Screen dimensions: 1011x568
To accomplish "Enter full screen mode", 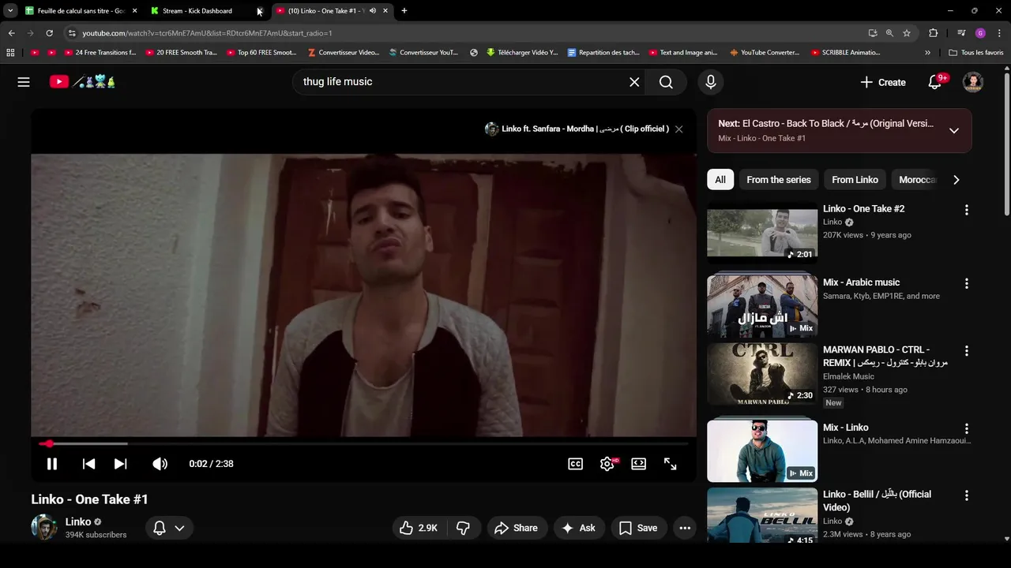I will point(671,464).
